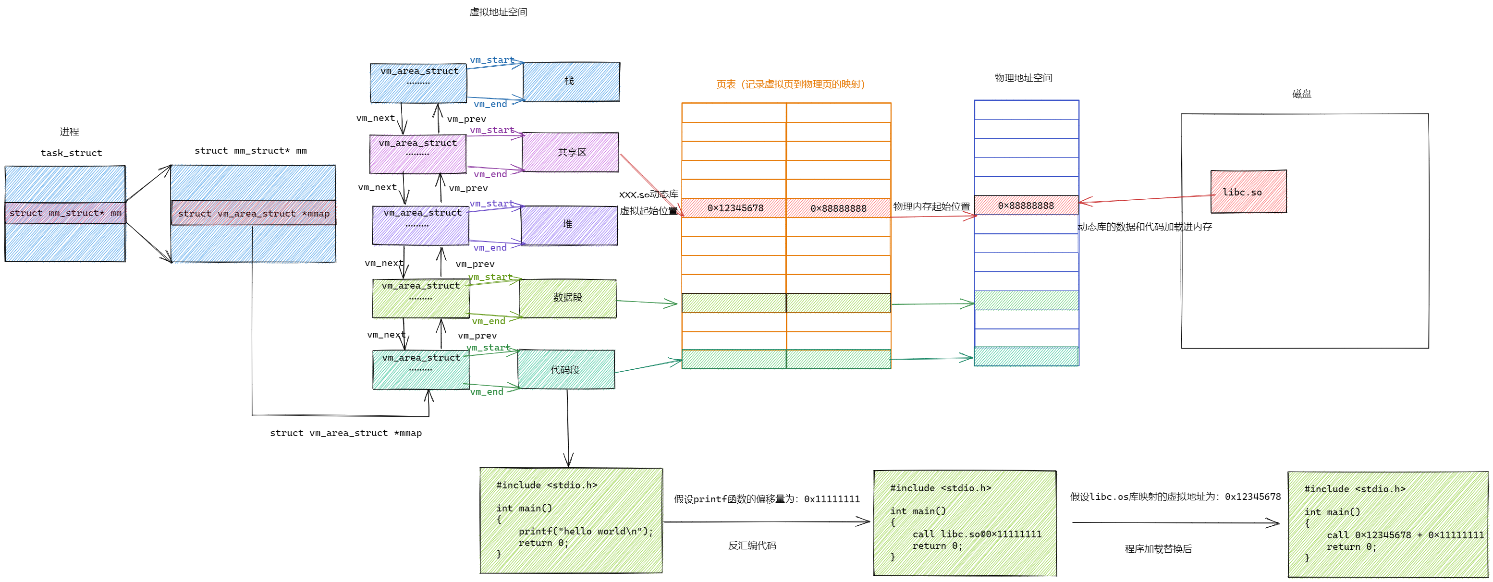Select the 物理地址空间 heading label
This screenshot has width=1493, height=582.
tap(1023, 78)
